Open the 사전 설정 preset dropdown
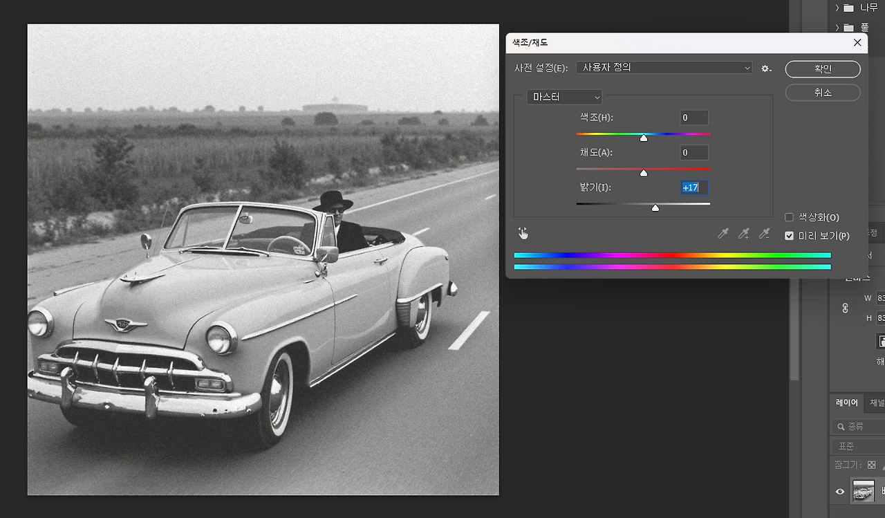The width and height of the screenshot is (885, 518). [664, 67]
